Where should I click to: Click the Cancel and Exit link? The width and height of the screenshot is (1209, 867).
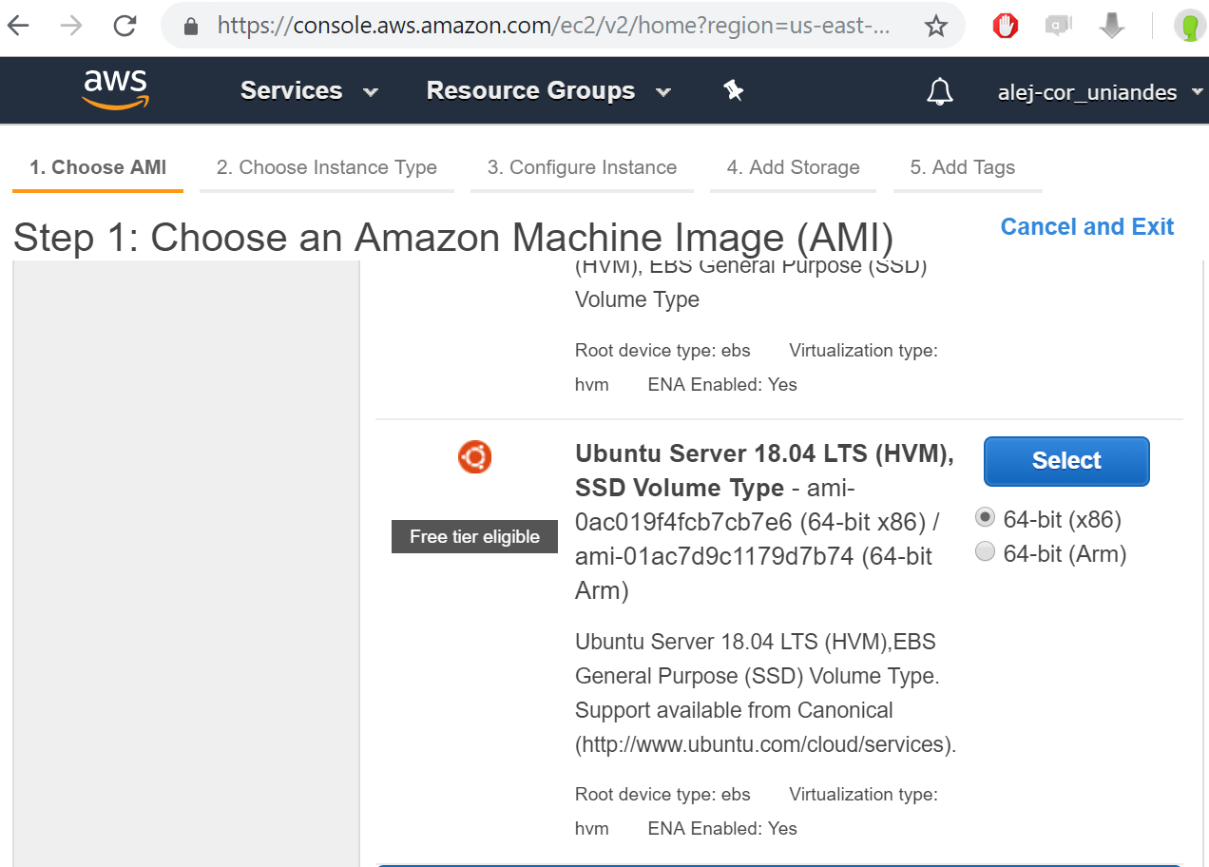(x=1087, y=226)
